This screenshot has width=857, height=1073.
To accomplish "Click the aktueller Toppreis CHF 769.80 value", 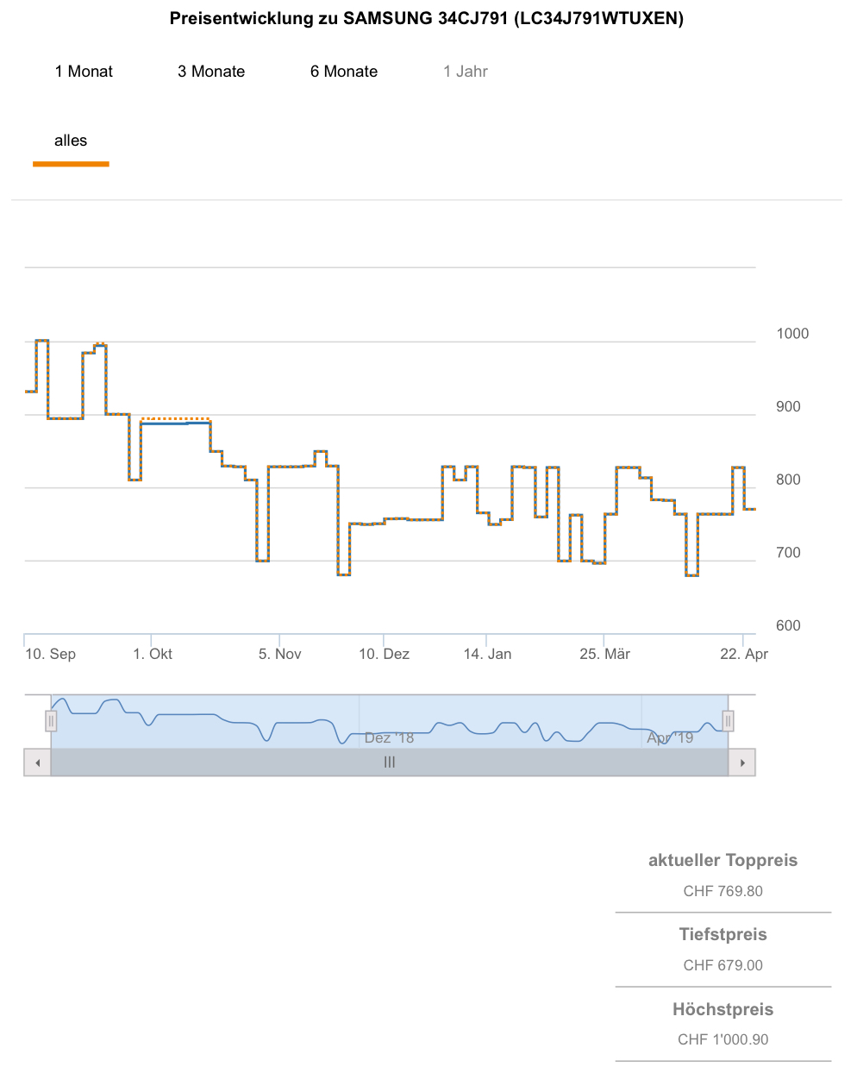I will [x=723, y=891].
